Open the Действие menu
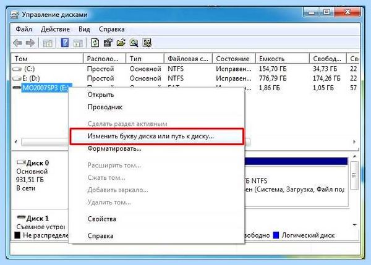 (x=55, y=29)
